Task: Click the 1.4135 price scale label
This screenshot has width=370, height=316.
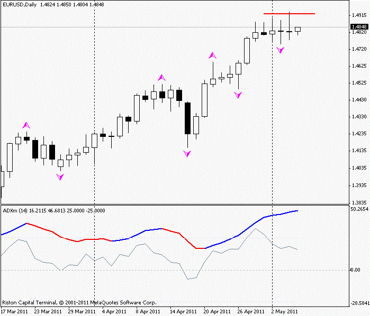Action: 359,151
